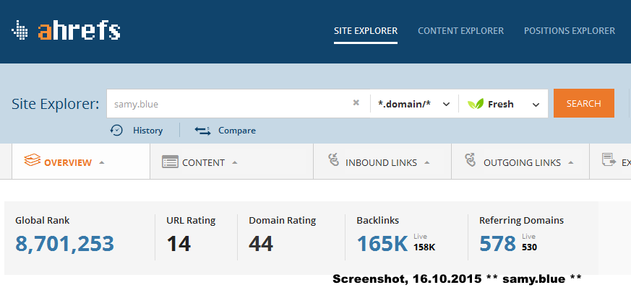The height and width of the screenshot is (290, 631).
Task: Open the History link
Action: pyautogui.click(x=147, y=131)
